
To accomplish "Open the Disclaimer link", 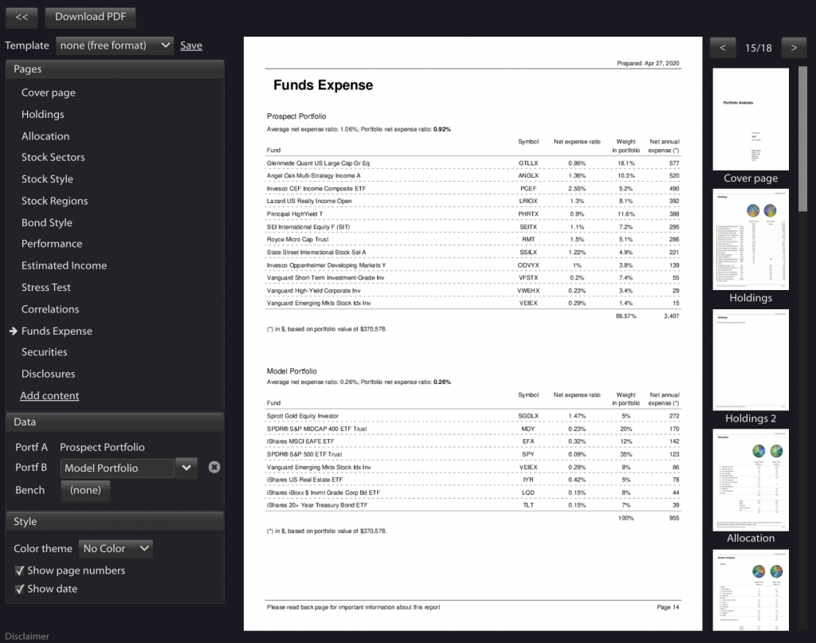I will coord(27,637).
